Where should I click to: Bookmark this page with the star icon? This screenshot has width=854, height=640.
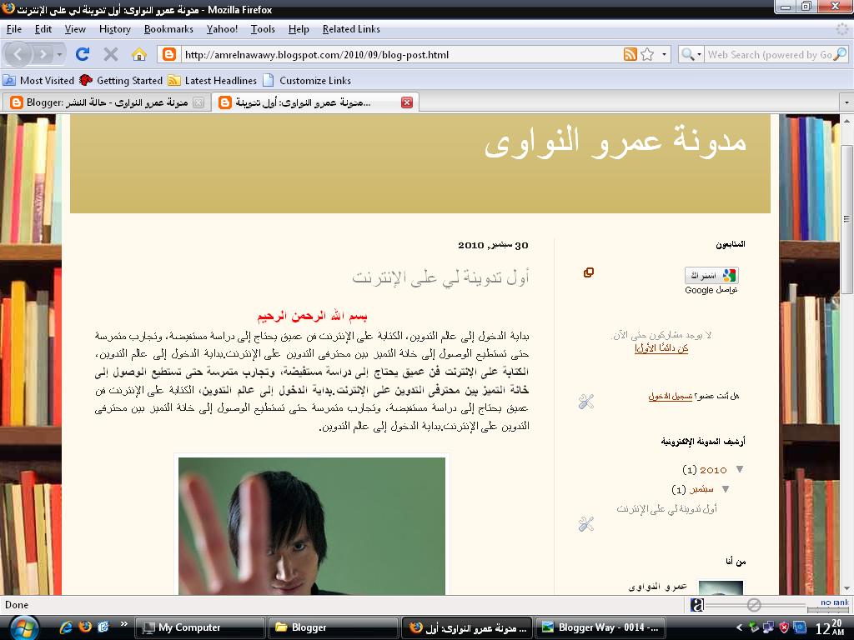(x=647, y=54)
